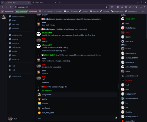Click username allure cathh above 'combined with' message
Screen dimensions: 147x122
[x=47, y=45]
